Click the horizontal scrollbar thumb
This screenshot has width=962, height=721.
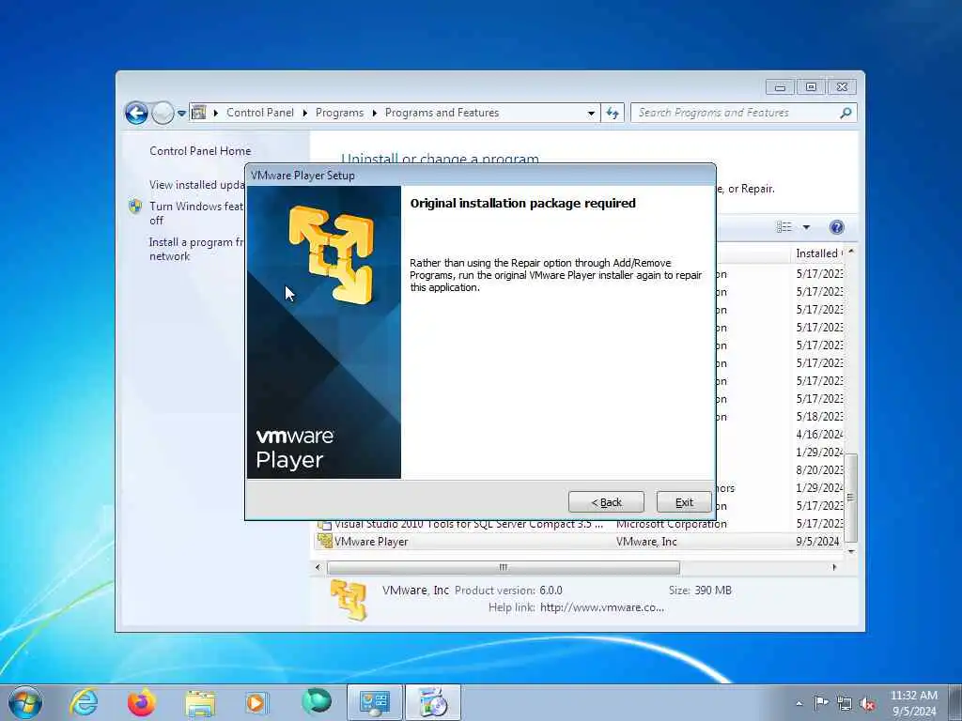tap(504, 567)
